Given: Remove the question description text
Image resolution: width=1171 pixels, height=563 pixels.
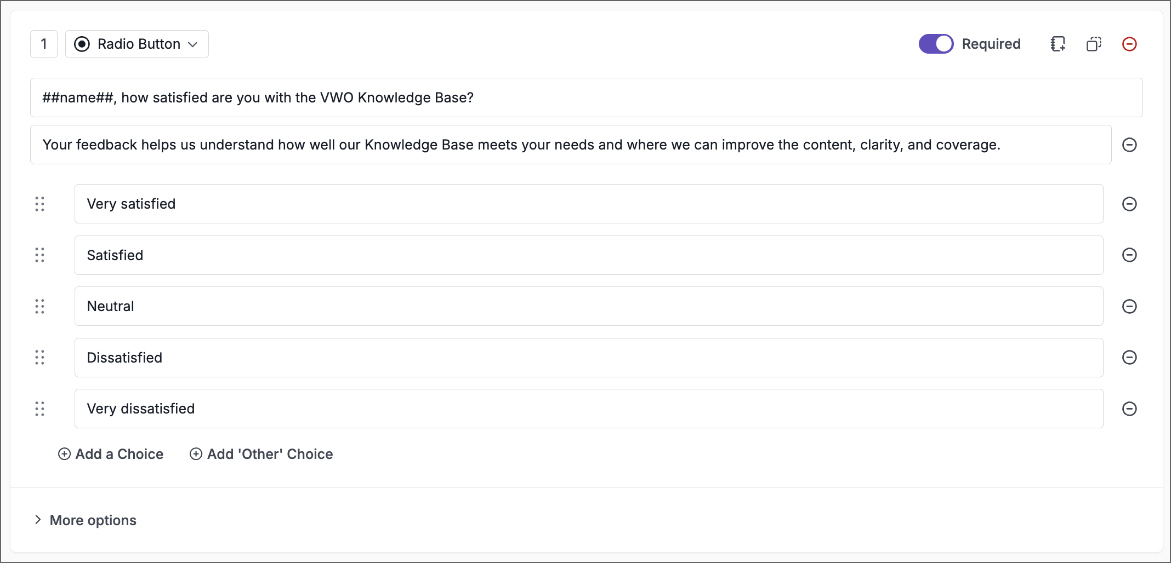Looking at the screenshot, I should [x=1129, y=145].
